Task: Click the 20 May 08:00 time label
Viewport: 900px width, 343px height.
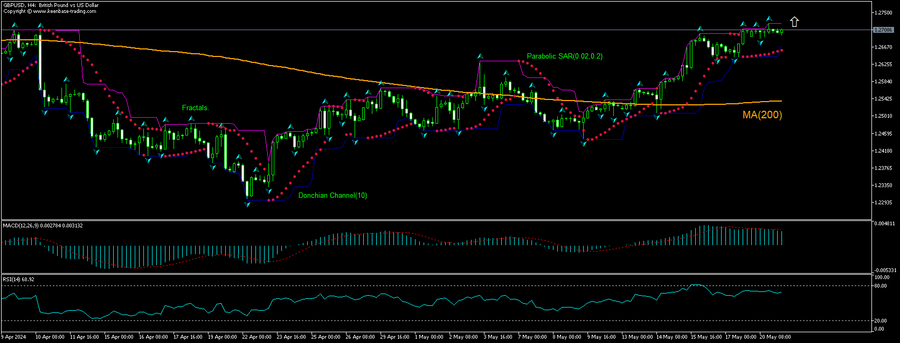Action: pyautogui.click(x=776, y=337)
